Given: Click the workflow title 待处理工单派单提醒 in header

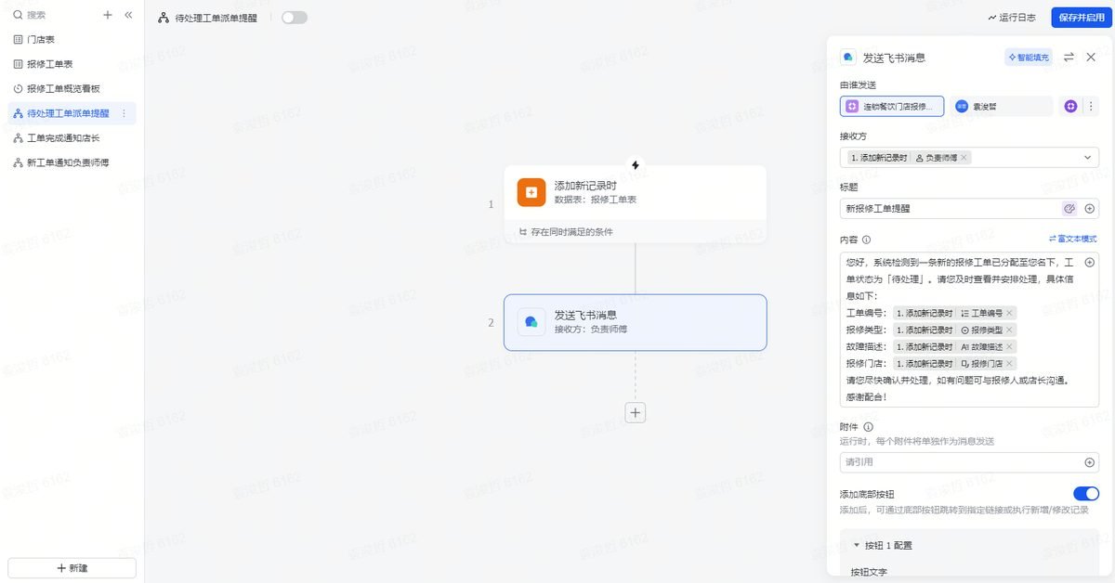Looking at the screenshot, I should pos(216,18).
